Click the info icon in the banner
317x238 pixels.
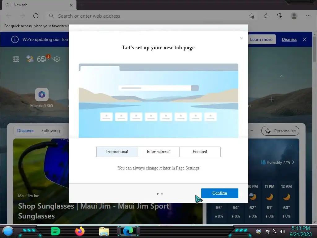click(x=15, y=39)
